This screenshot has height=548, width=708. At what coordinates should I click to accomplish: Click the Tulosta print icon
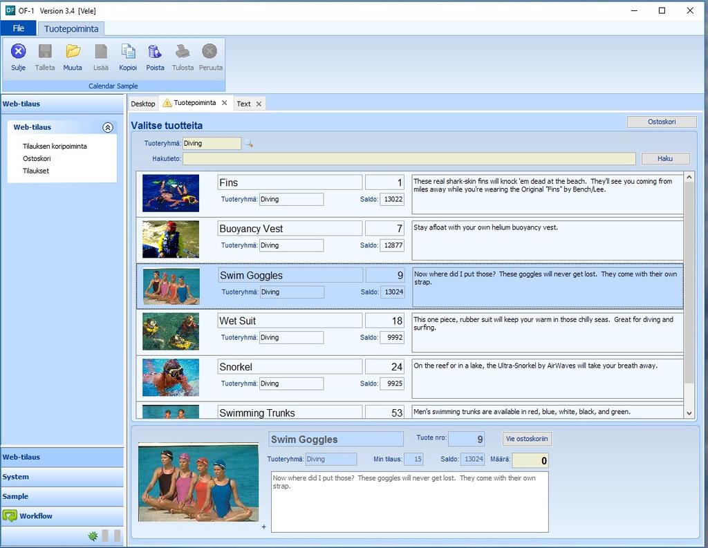coord(183,51)
